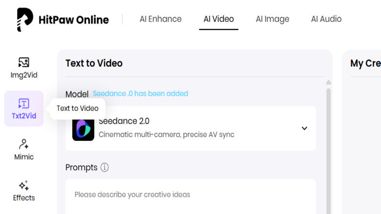Select the Img2Vid sidebar tool
The image size is (381, 214).
pos(24,68)
